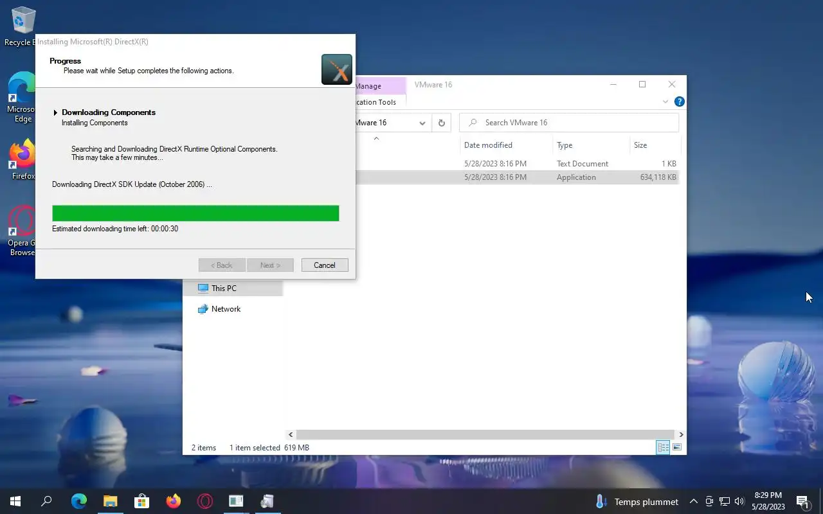
Task: Click the Search VMware 16 box
Action: (569, 123)
